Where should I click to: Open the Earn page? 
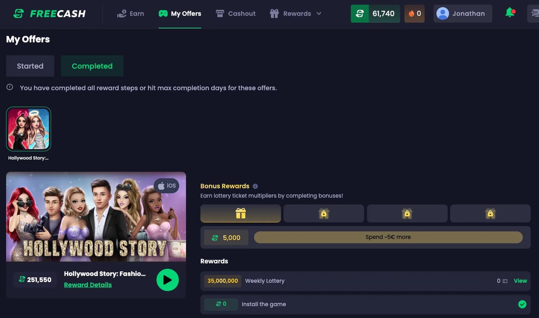[x=130, y=14]
